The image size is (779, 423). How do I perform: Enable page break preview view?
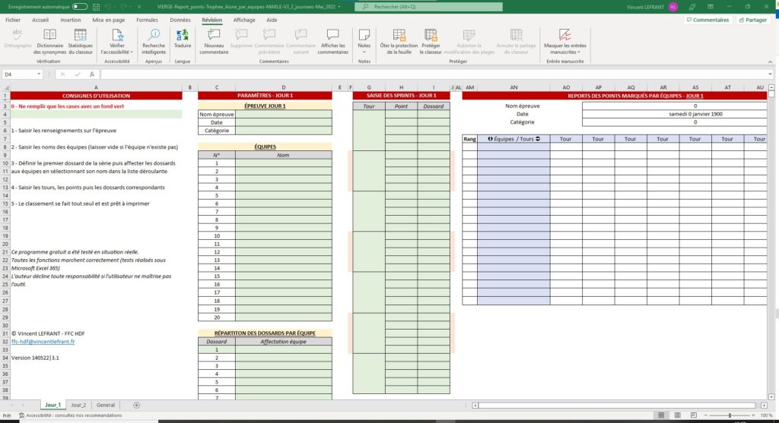point(693,415)
